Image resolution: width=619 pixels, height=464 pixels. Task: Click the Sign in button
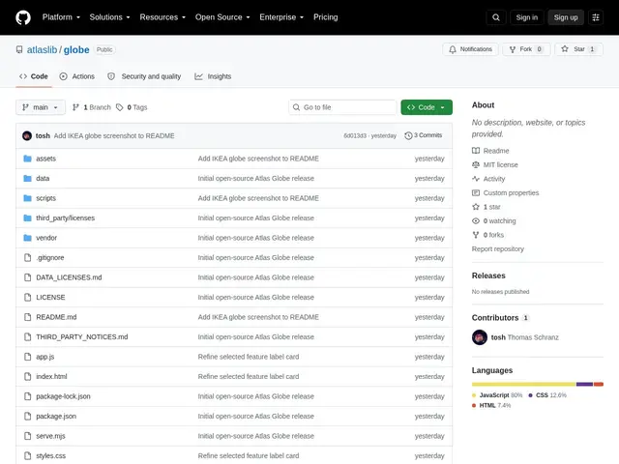(526, 17)
